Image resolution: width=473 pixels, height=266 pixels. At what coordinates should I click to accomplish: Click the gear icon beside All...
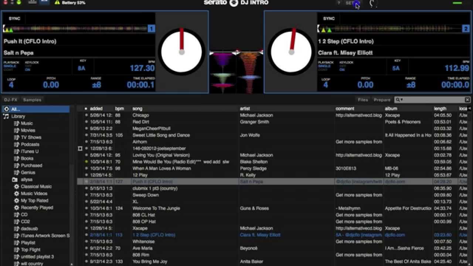pos(6,109)
